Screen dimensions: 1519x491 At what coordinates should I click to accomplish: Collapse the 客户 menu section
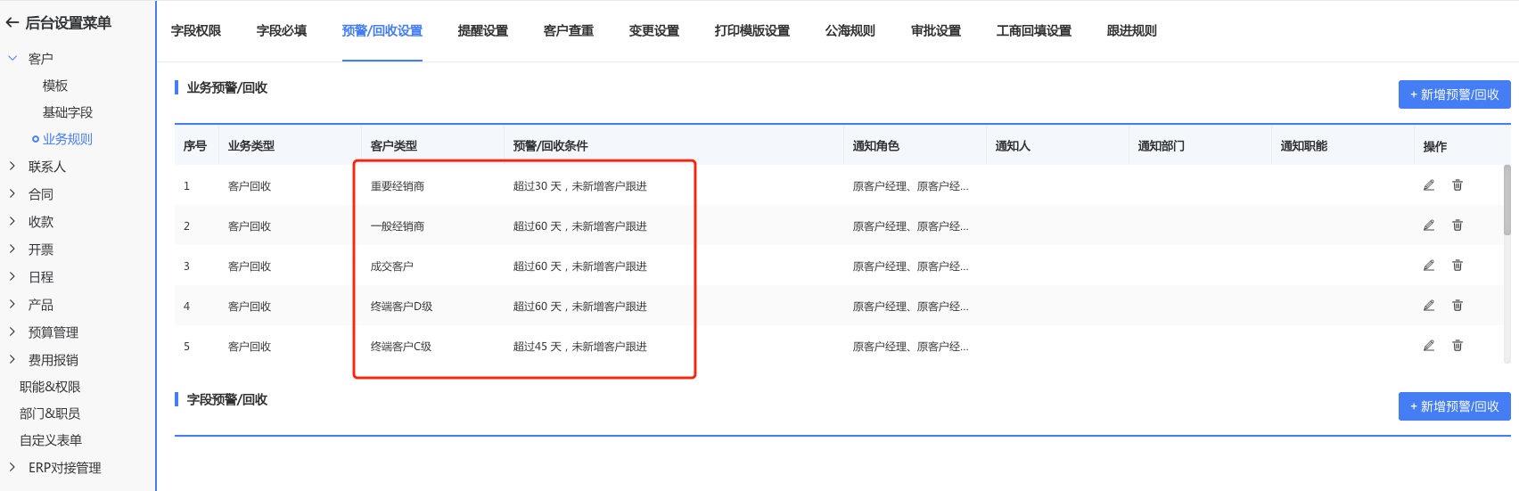12,59
